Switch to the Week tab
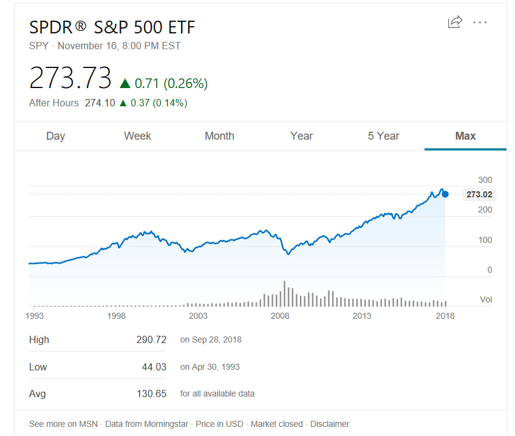 click(137, 136)
